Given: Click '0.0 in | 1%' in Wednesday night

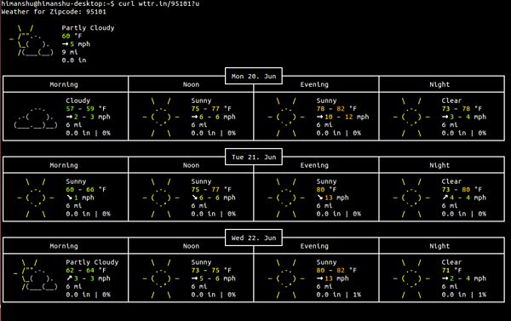Looking at the screenshot, I should tap(464, 295).
